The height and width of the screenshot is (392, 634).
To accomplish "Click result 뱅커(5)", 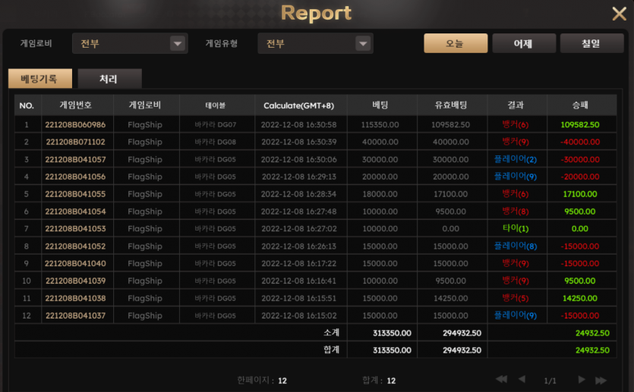I will pyautogui.click(x=516, y=298).
